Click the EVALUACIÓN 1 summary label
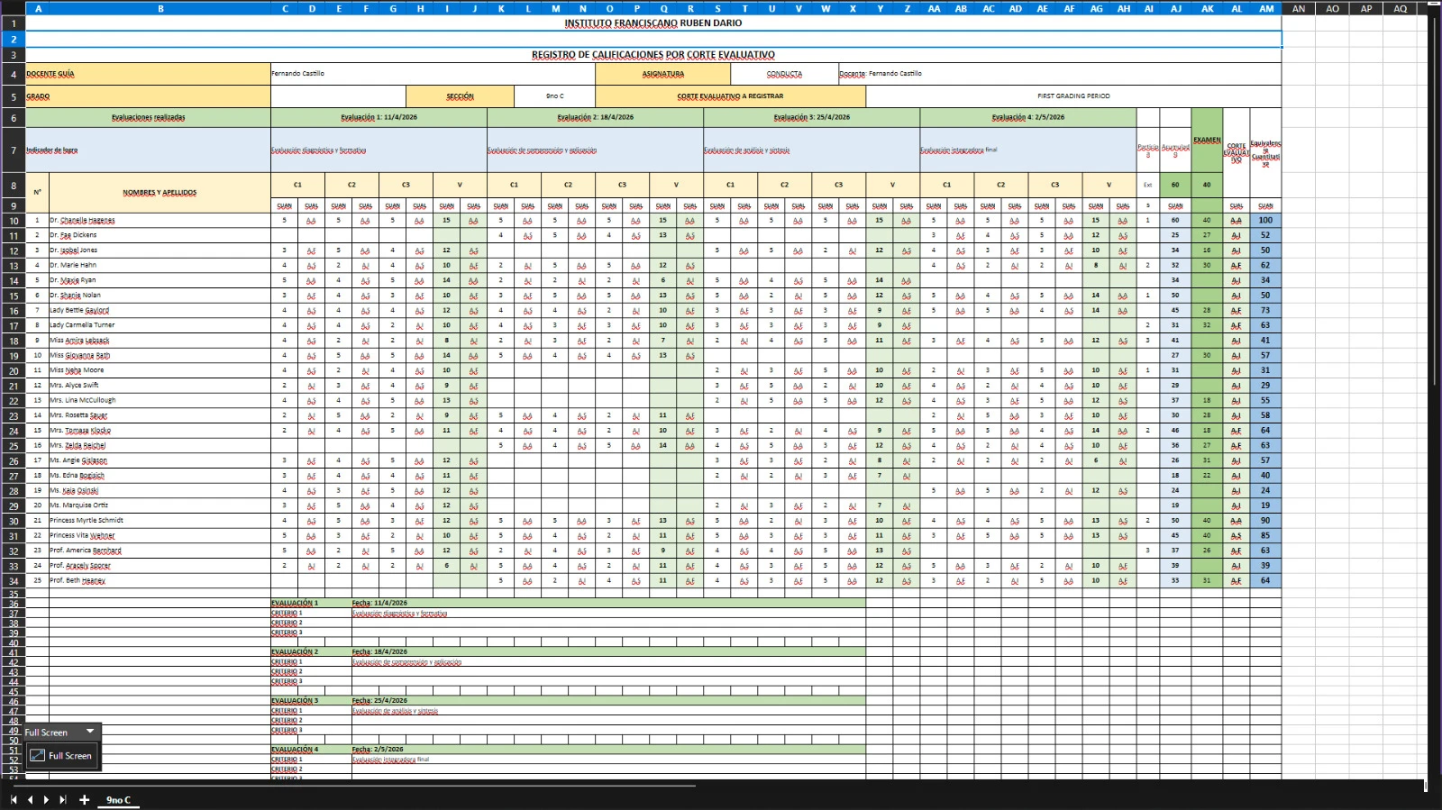Viewport: 1442px width, 810px height. click(x=311, y=603)
